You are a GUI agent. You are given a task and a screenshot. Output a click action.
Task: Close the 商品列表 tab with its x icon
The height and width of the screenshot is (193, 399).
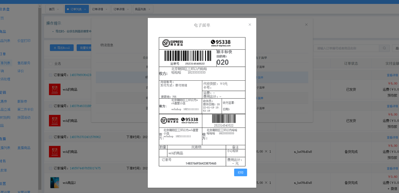[149, 9]
